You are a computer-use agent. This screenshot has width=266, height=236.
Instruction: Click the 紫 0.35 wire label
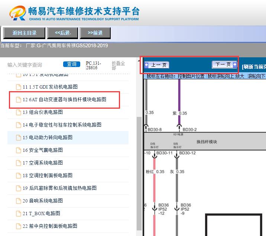click(x=180, y=113)
